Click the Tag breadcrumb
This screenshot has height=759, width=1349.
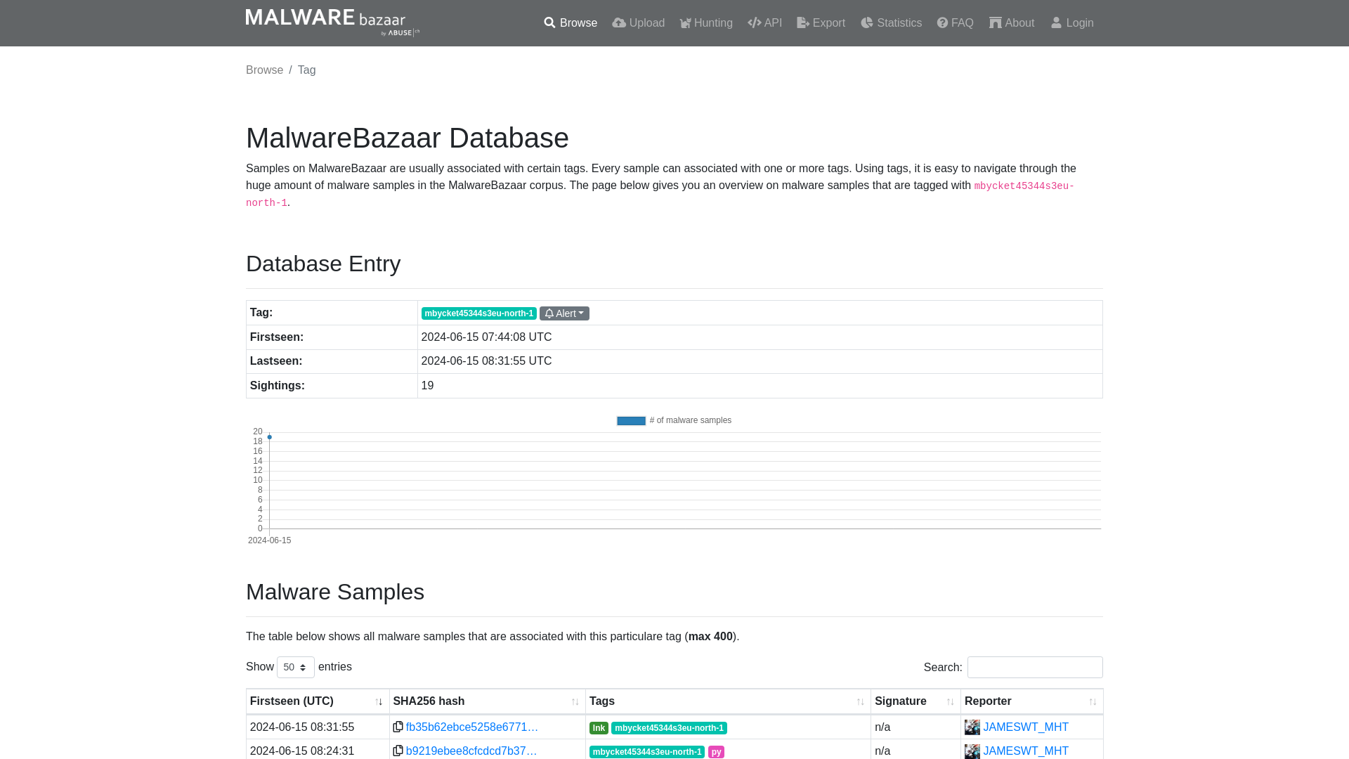pos(306,70)
